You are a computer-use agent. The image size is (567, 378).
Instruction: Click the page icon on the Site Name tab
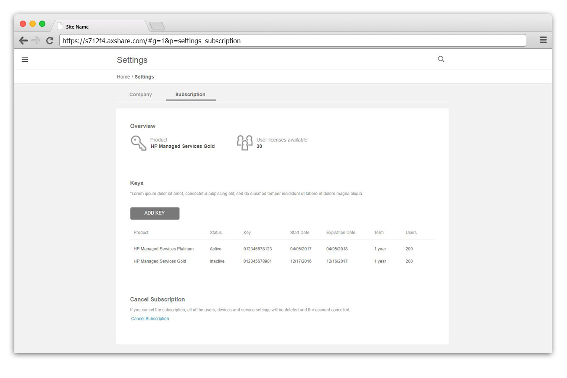(x=60, y=26)
